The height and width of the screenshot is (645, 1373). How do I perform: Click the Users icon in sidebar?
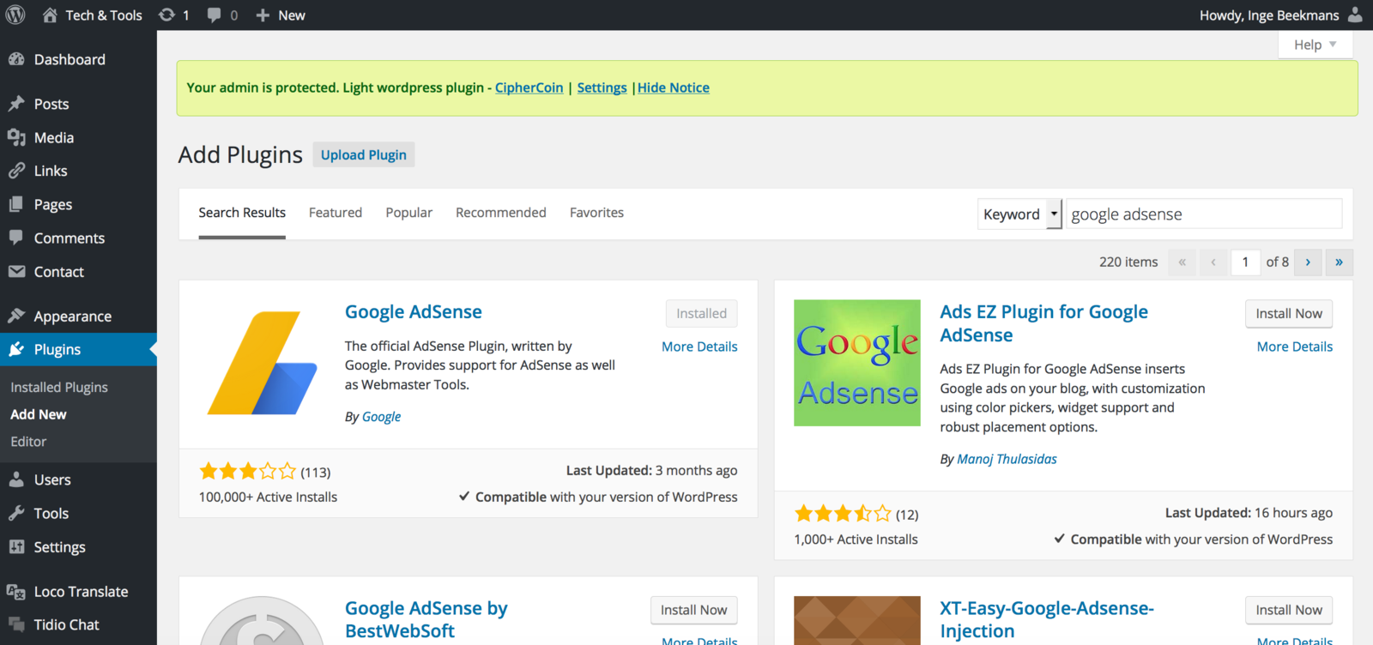tap(16, 479)
